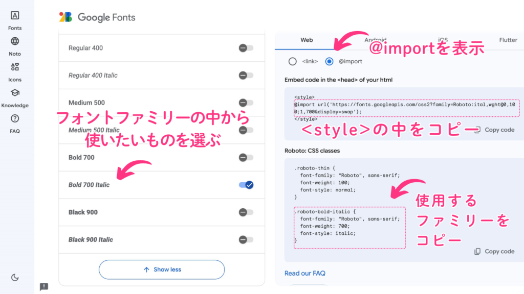Open the Knowledge graduation cap icon
This screenshot has width=524, height=294.
click(x=15, y=93)
